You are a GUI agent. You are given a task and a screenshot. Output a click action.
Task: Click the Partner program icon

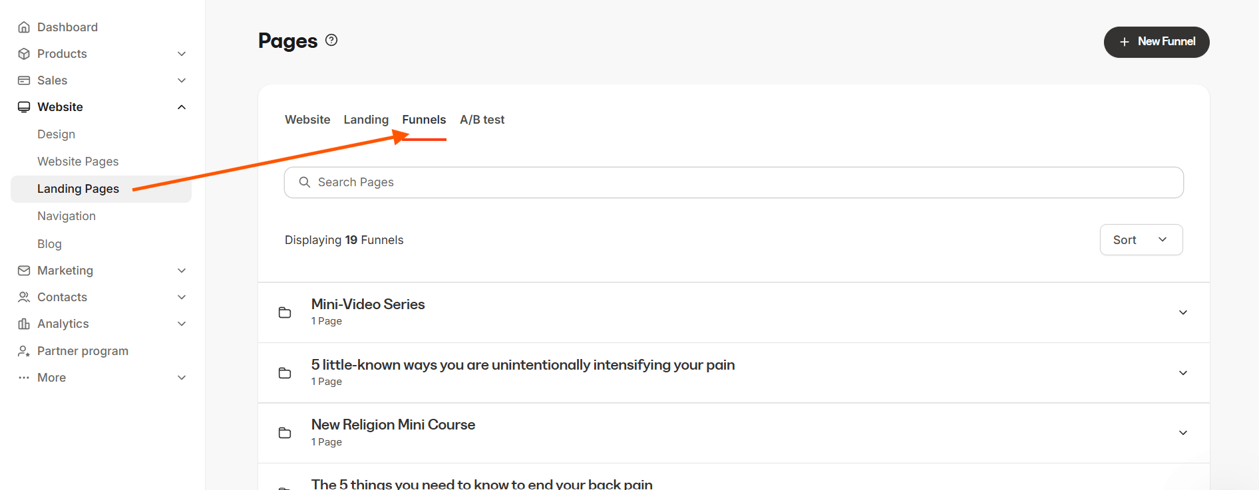click(x=24, y=351)
